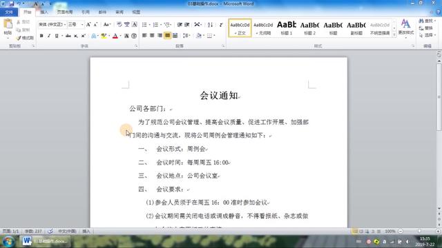The image size is (442, 248).
Task: Toggle Bold formatting
Action: (41, 36)
